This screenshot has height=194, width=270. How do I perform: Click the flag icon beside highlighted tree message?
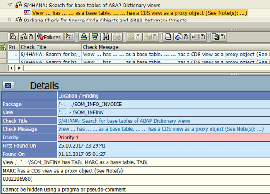coord(27,12)
